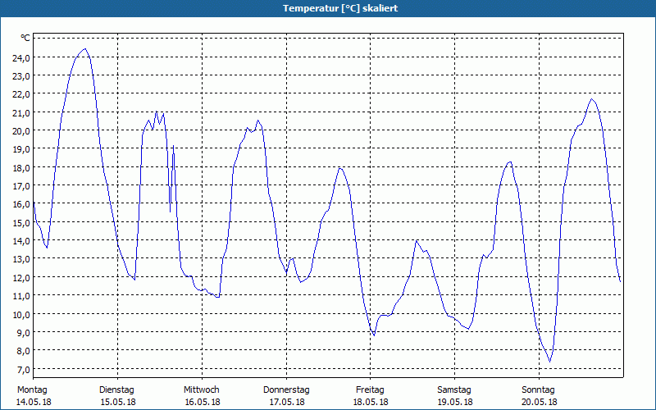Click the °C unit label
This screenshot has width=656, height=410.
[25, 38]
